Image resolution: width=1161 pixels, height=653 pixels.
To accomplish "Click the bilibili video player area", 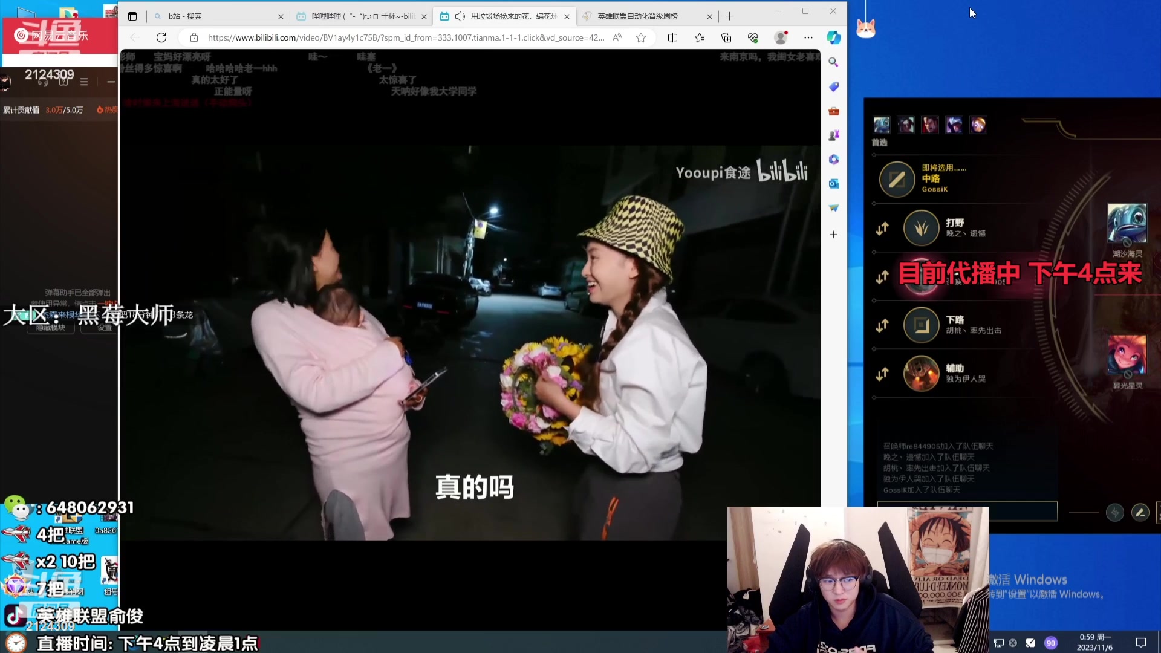I will coord(470,342).
